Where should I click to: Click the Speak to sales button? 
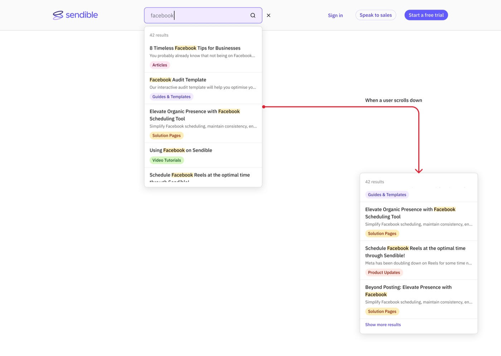tap(376, 15)
